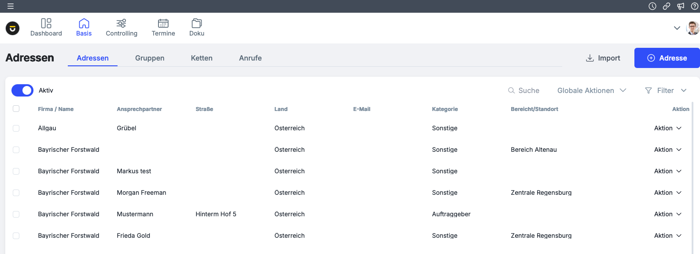Select the Allgau row checkbox
Viewport: 700px width, 254px height.
[x=16, y=128]
